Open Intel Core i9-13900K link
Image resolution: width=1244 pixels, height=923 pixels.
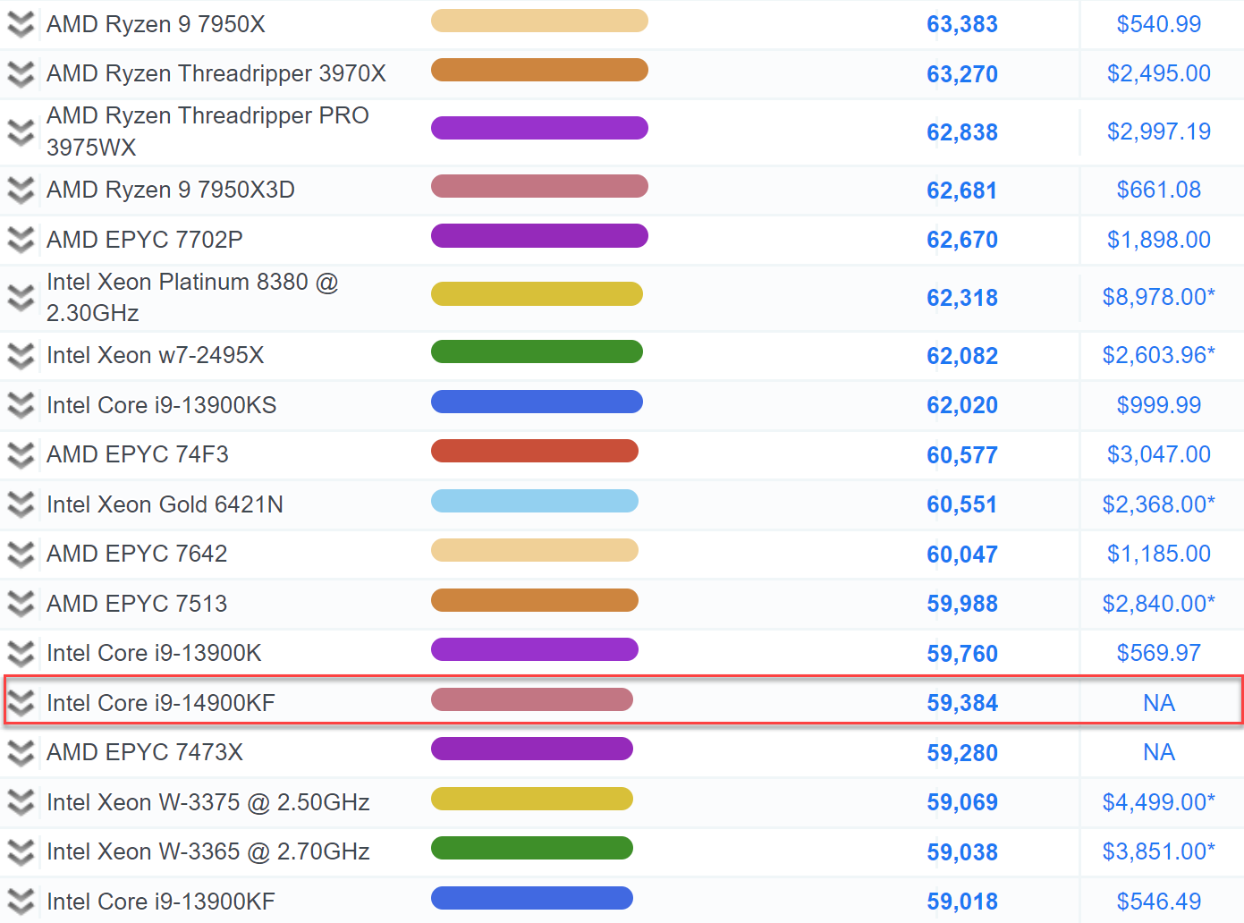tap(154, 653)
